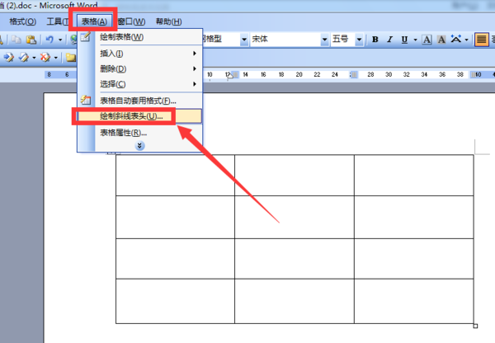This screenshot has width=495, height=343.
Task: Open the Reject Change dropdown arrow
Action: click(56, 58)
